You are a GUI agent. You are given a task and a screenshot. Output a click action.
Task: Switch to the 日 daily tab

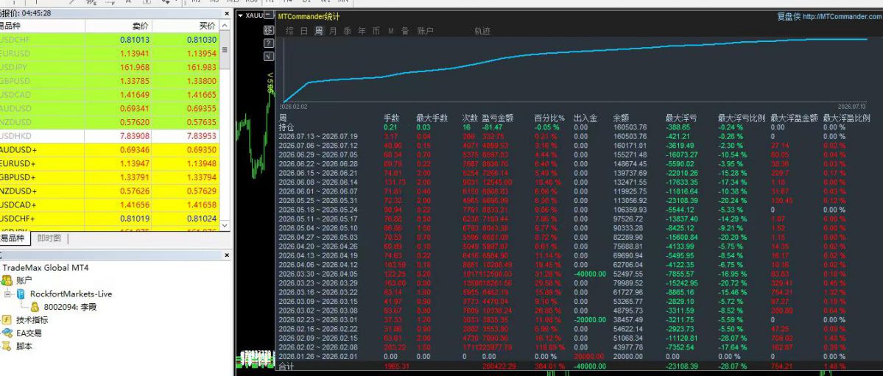304,31
